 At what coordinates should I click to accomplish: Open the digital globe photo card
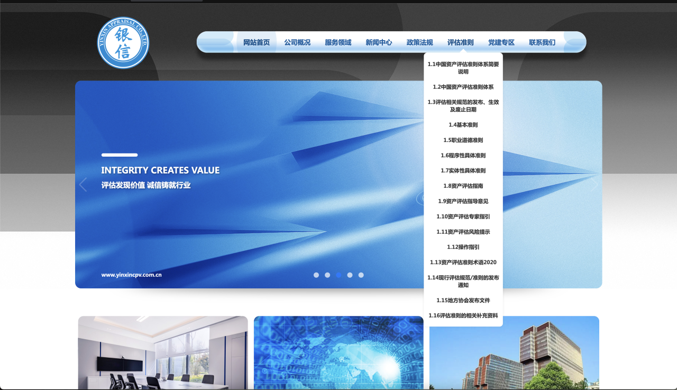coord(338,353)
